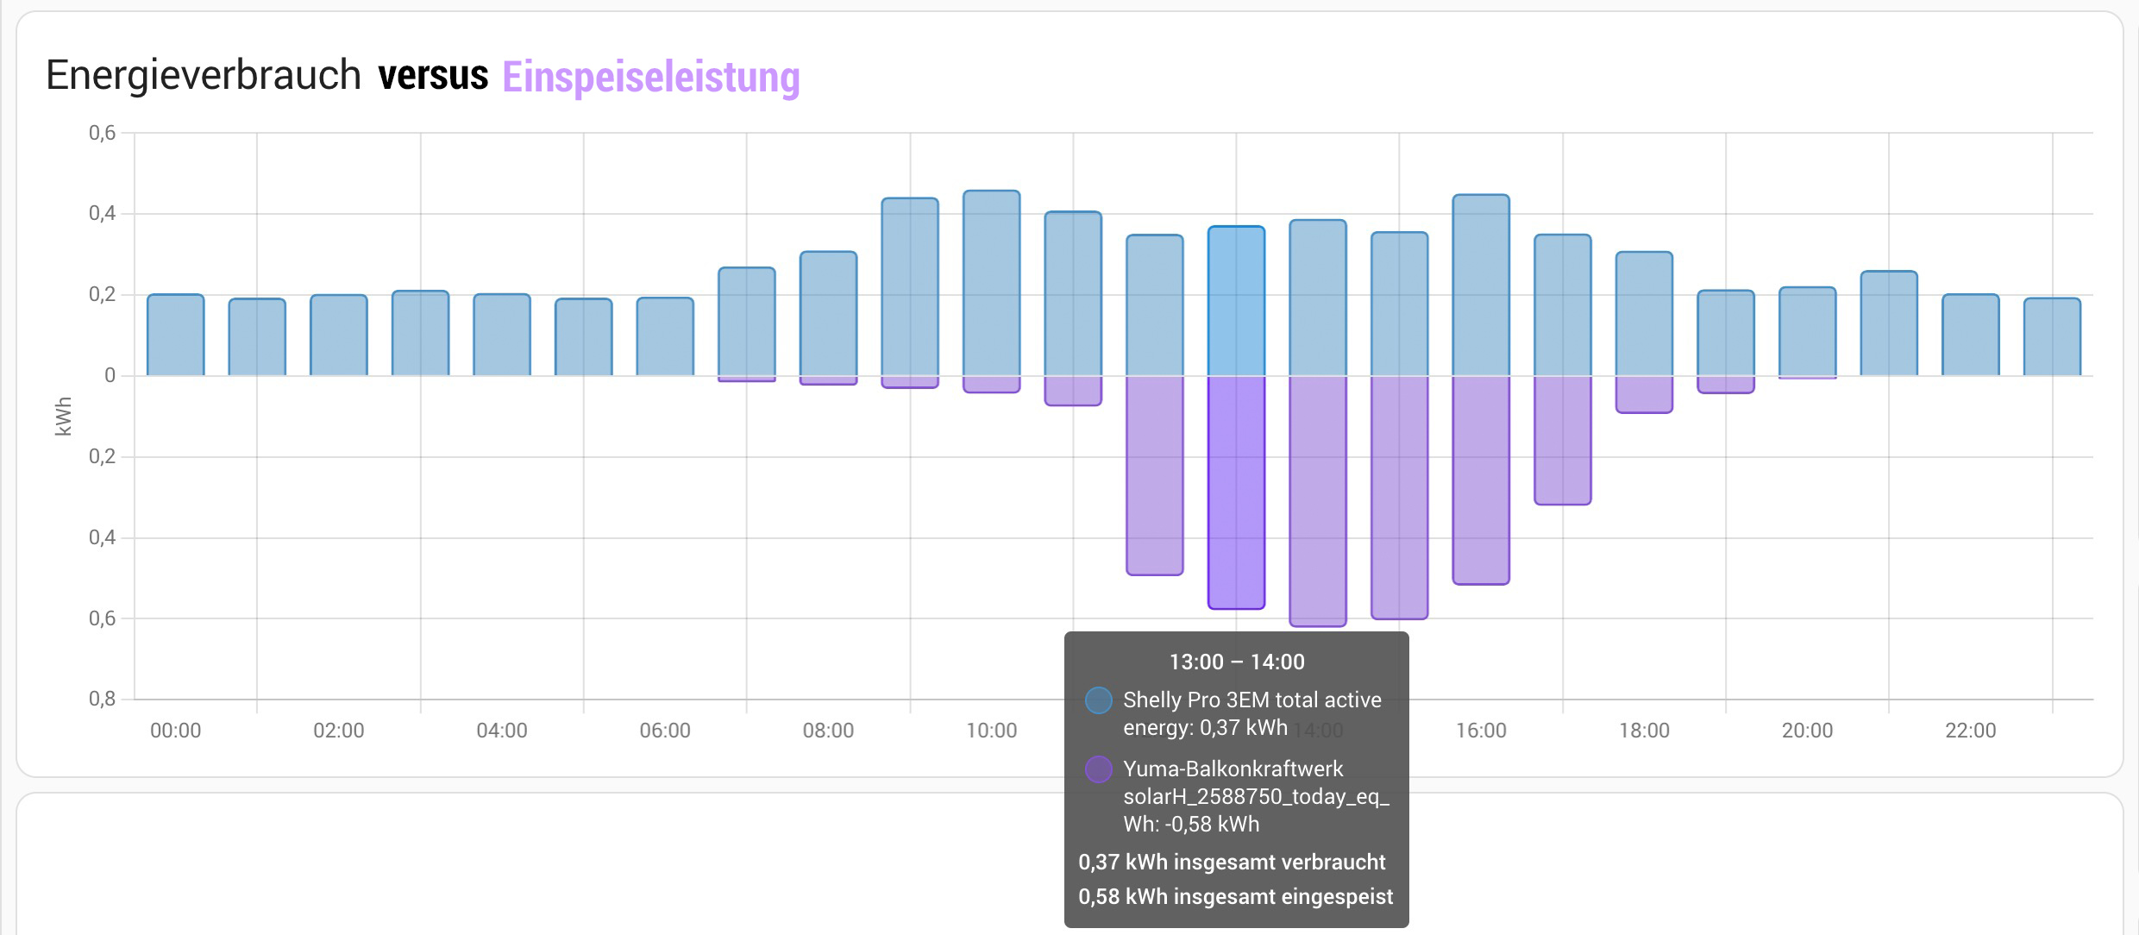Click the Energieverbrauch title text

click(x=204, y=75)
